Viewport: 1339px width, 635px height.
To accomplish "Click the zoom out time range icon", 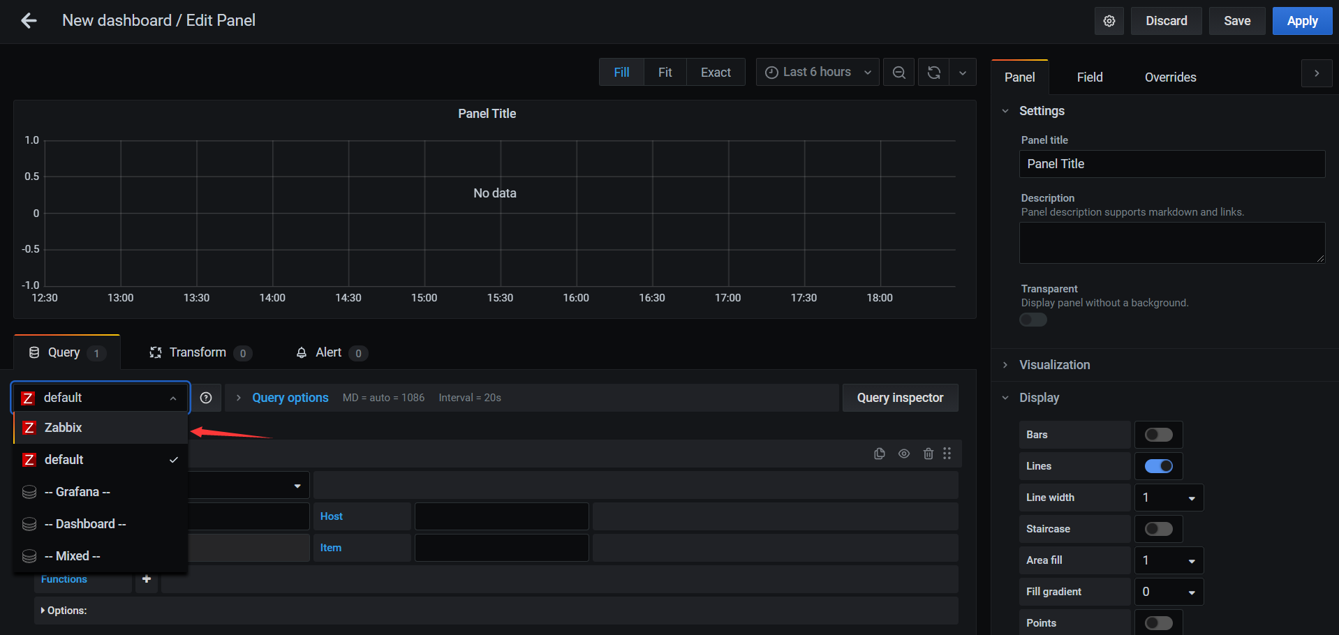I will [898, 73].
